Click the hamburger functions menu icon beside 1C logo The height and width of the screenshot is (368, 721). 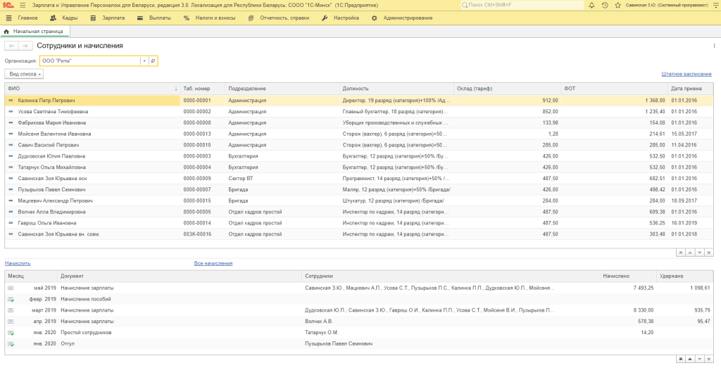[x=22, y=5]
